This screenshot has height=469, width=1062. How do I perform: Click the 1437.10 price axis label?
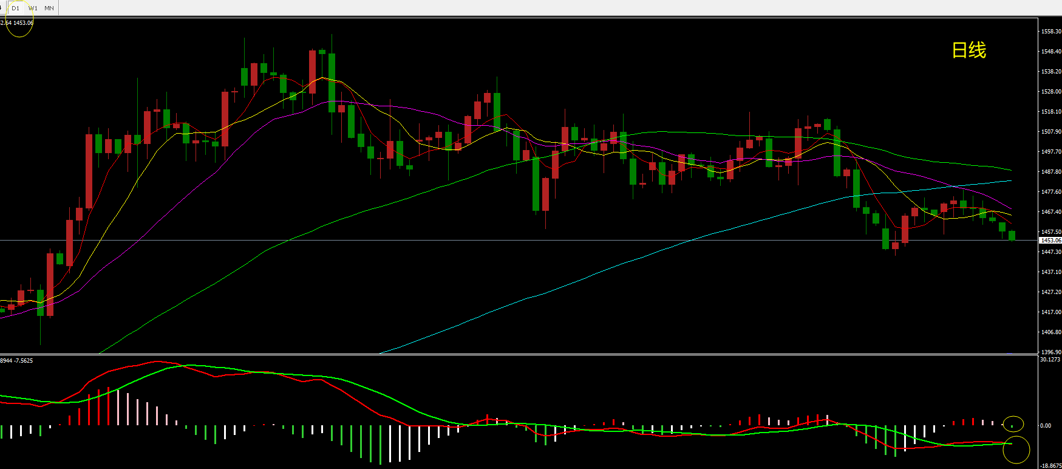pos(1051,272)
